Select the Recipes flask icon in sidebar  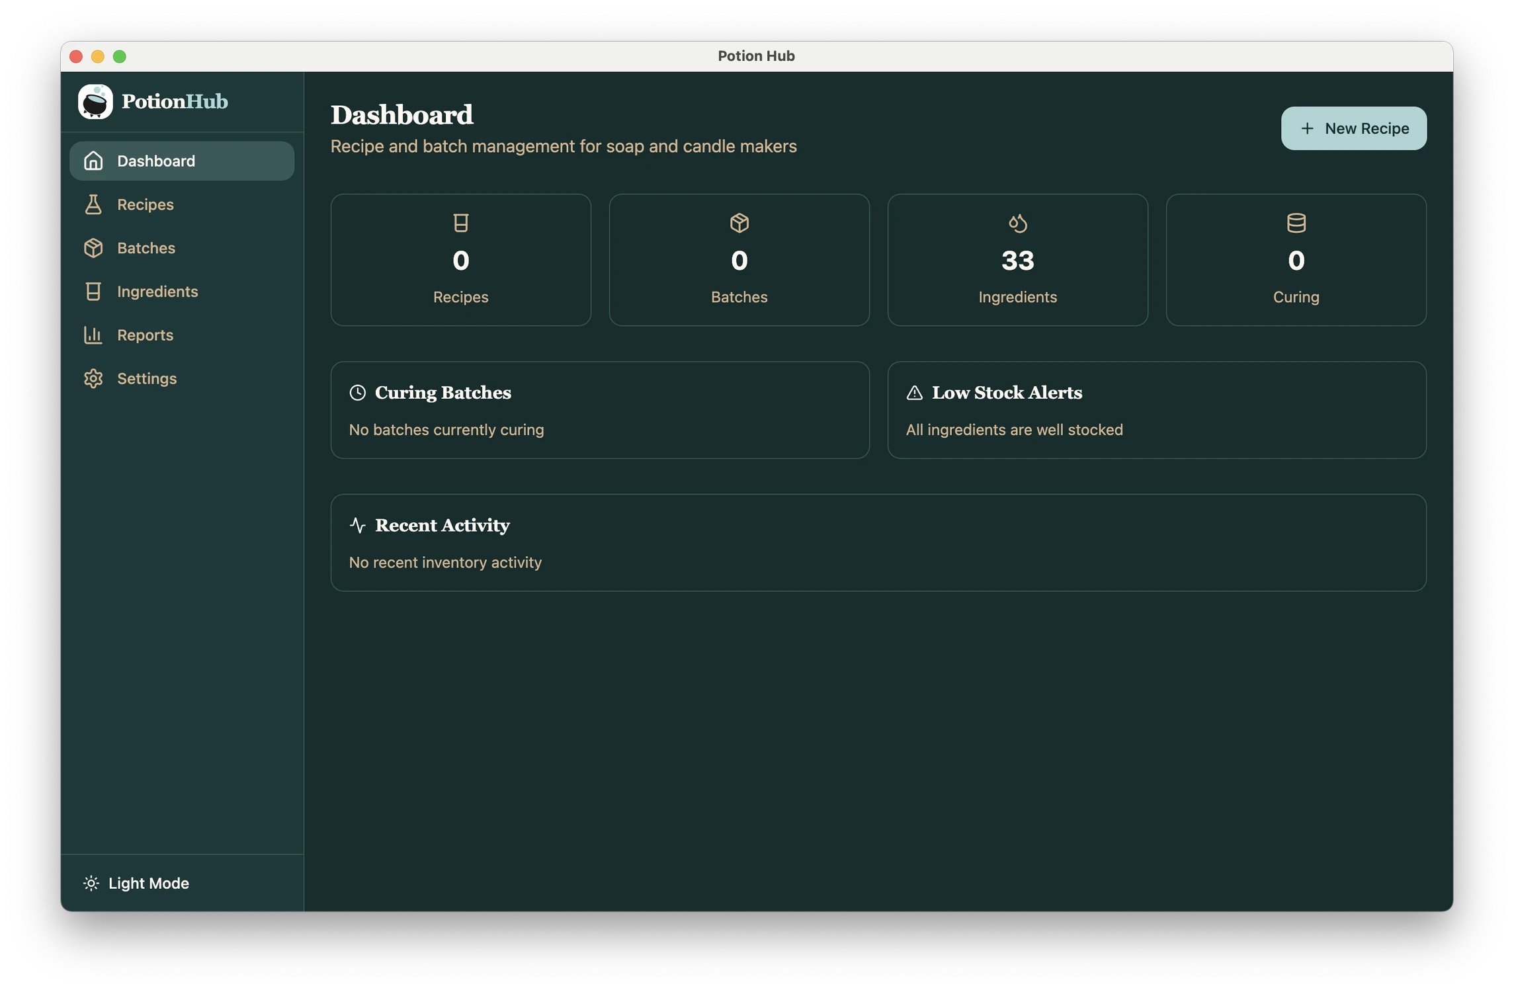coord(93,204)
